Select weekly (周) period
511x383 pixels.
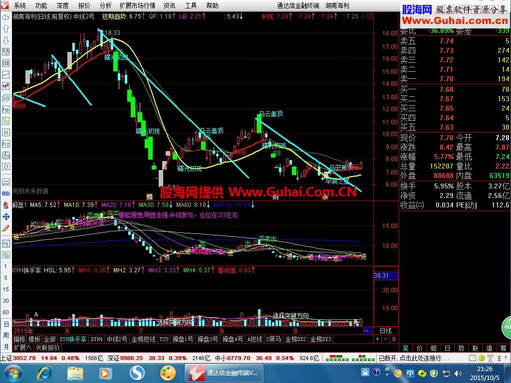tap(6, 335)
